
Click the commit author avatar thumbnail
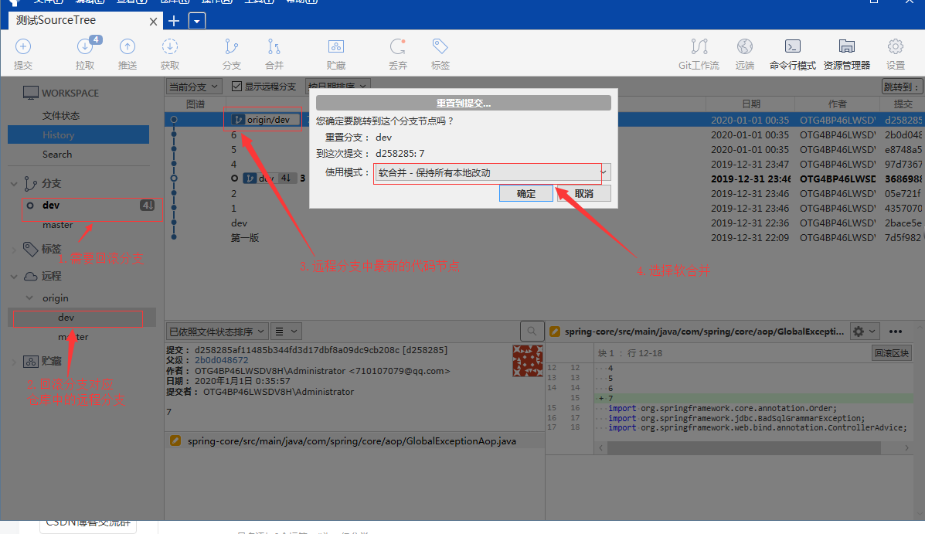527,361
